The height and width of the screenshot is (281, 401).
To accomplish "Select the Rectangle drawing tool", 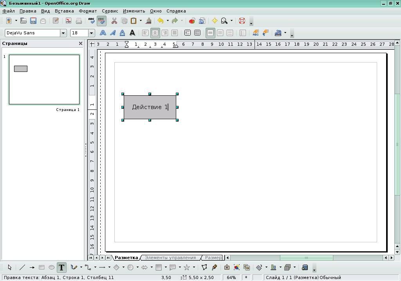I will click(42, 267).
